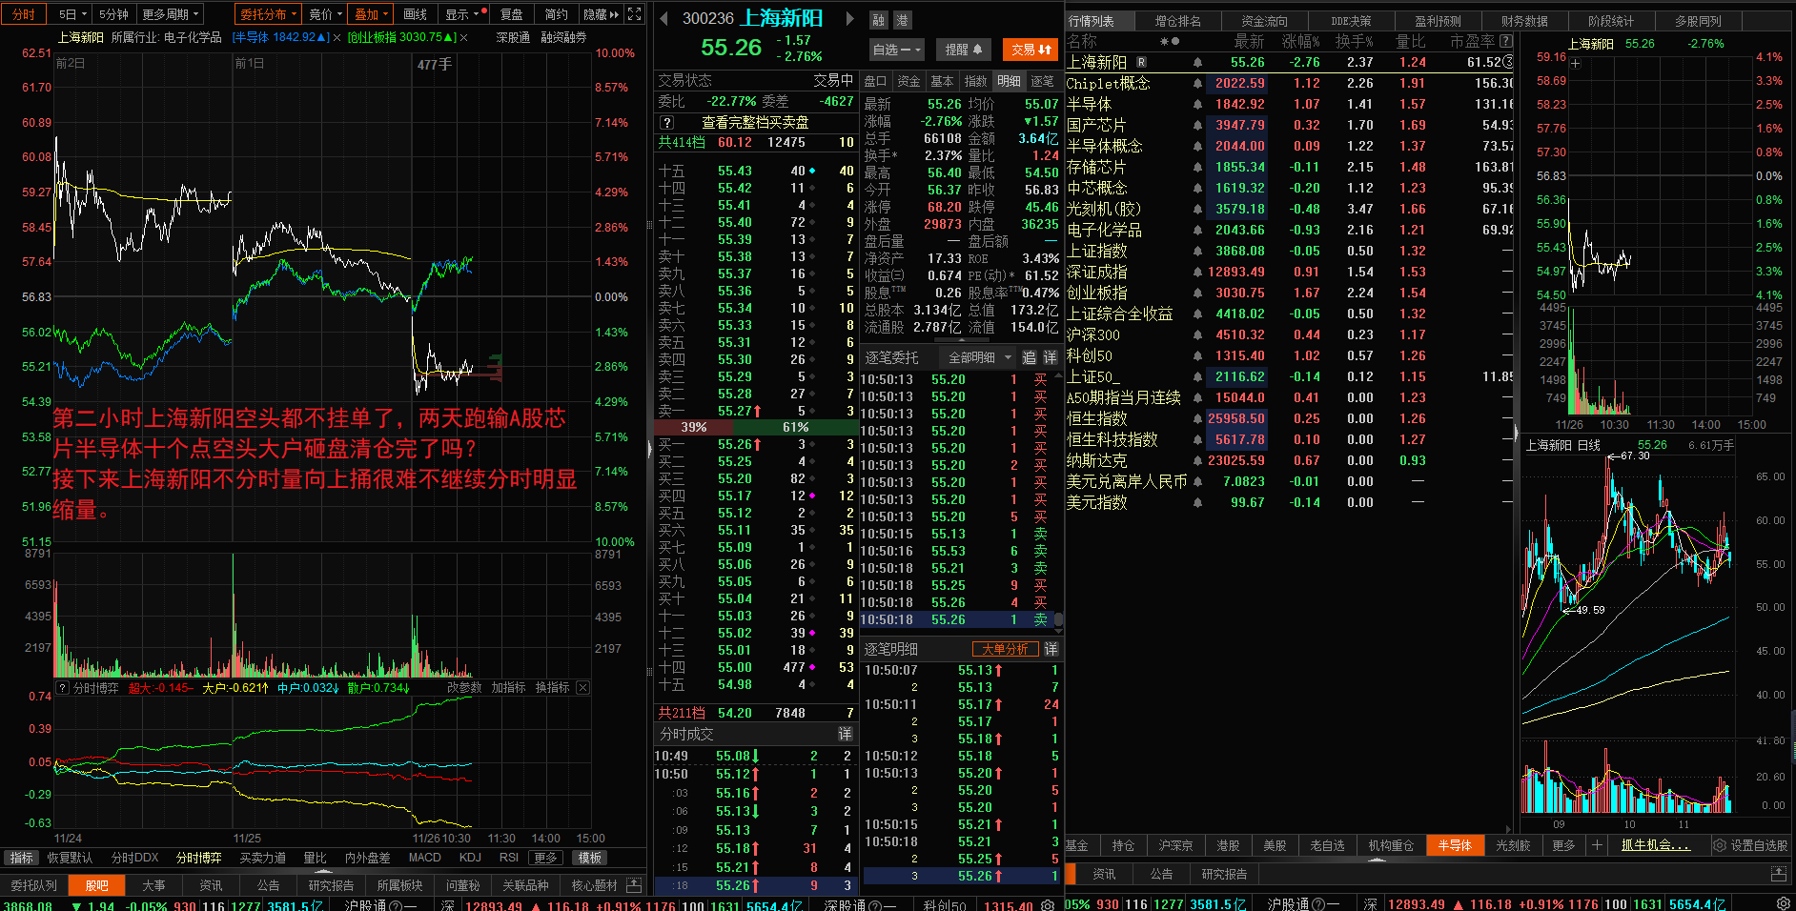Viewport: 1796px width, 911px height.
Task: Sort watchlist by 涨幅% column header
Action: click(x=1300, y=41)
